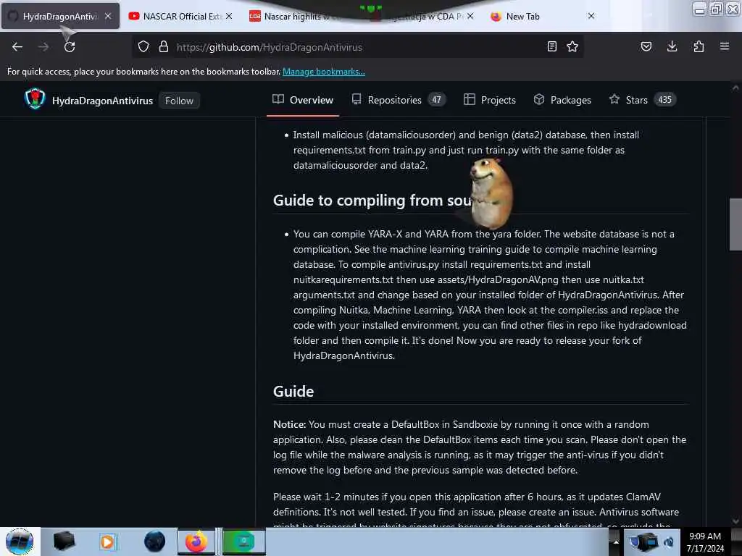The width and height of the screenshot is (742, 556).
Task: Open the clock showing 9:09 AM
Action: point(705,542)
